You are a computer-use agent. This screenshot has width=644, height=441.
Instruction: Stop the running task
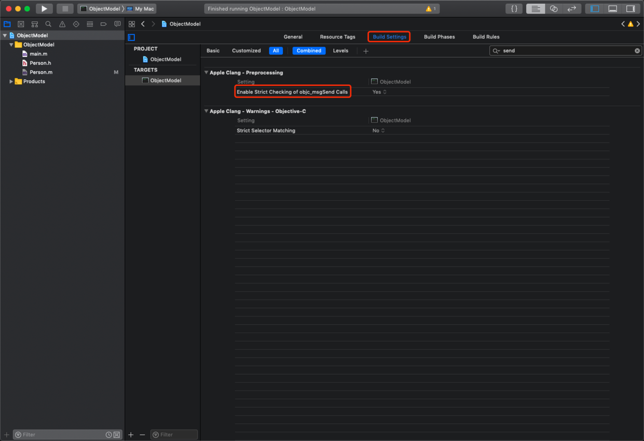click(65, 9)
